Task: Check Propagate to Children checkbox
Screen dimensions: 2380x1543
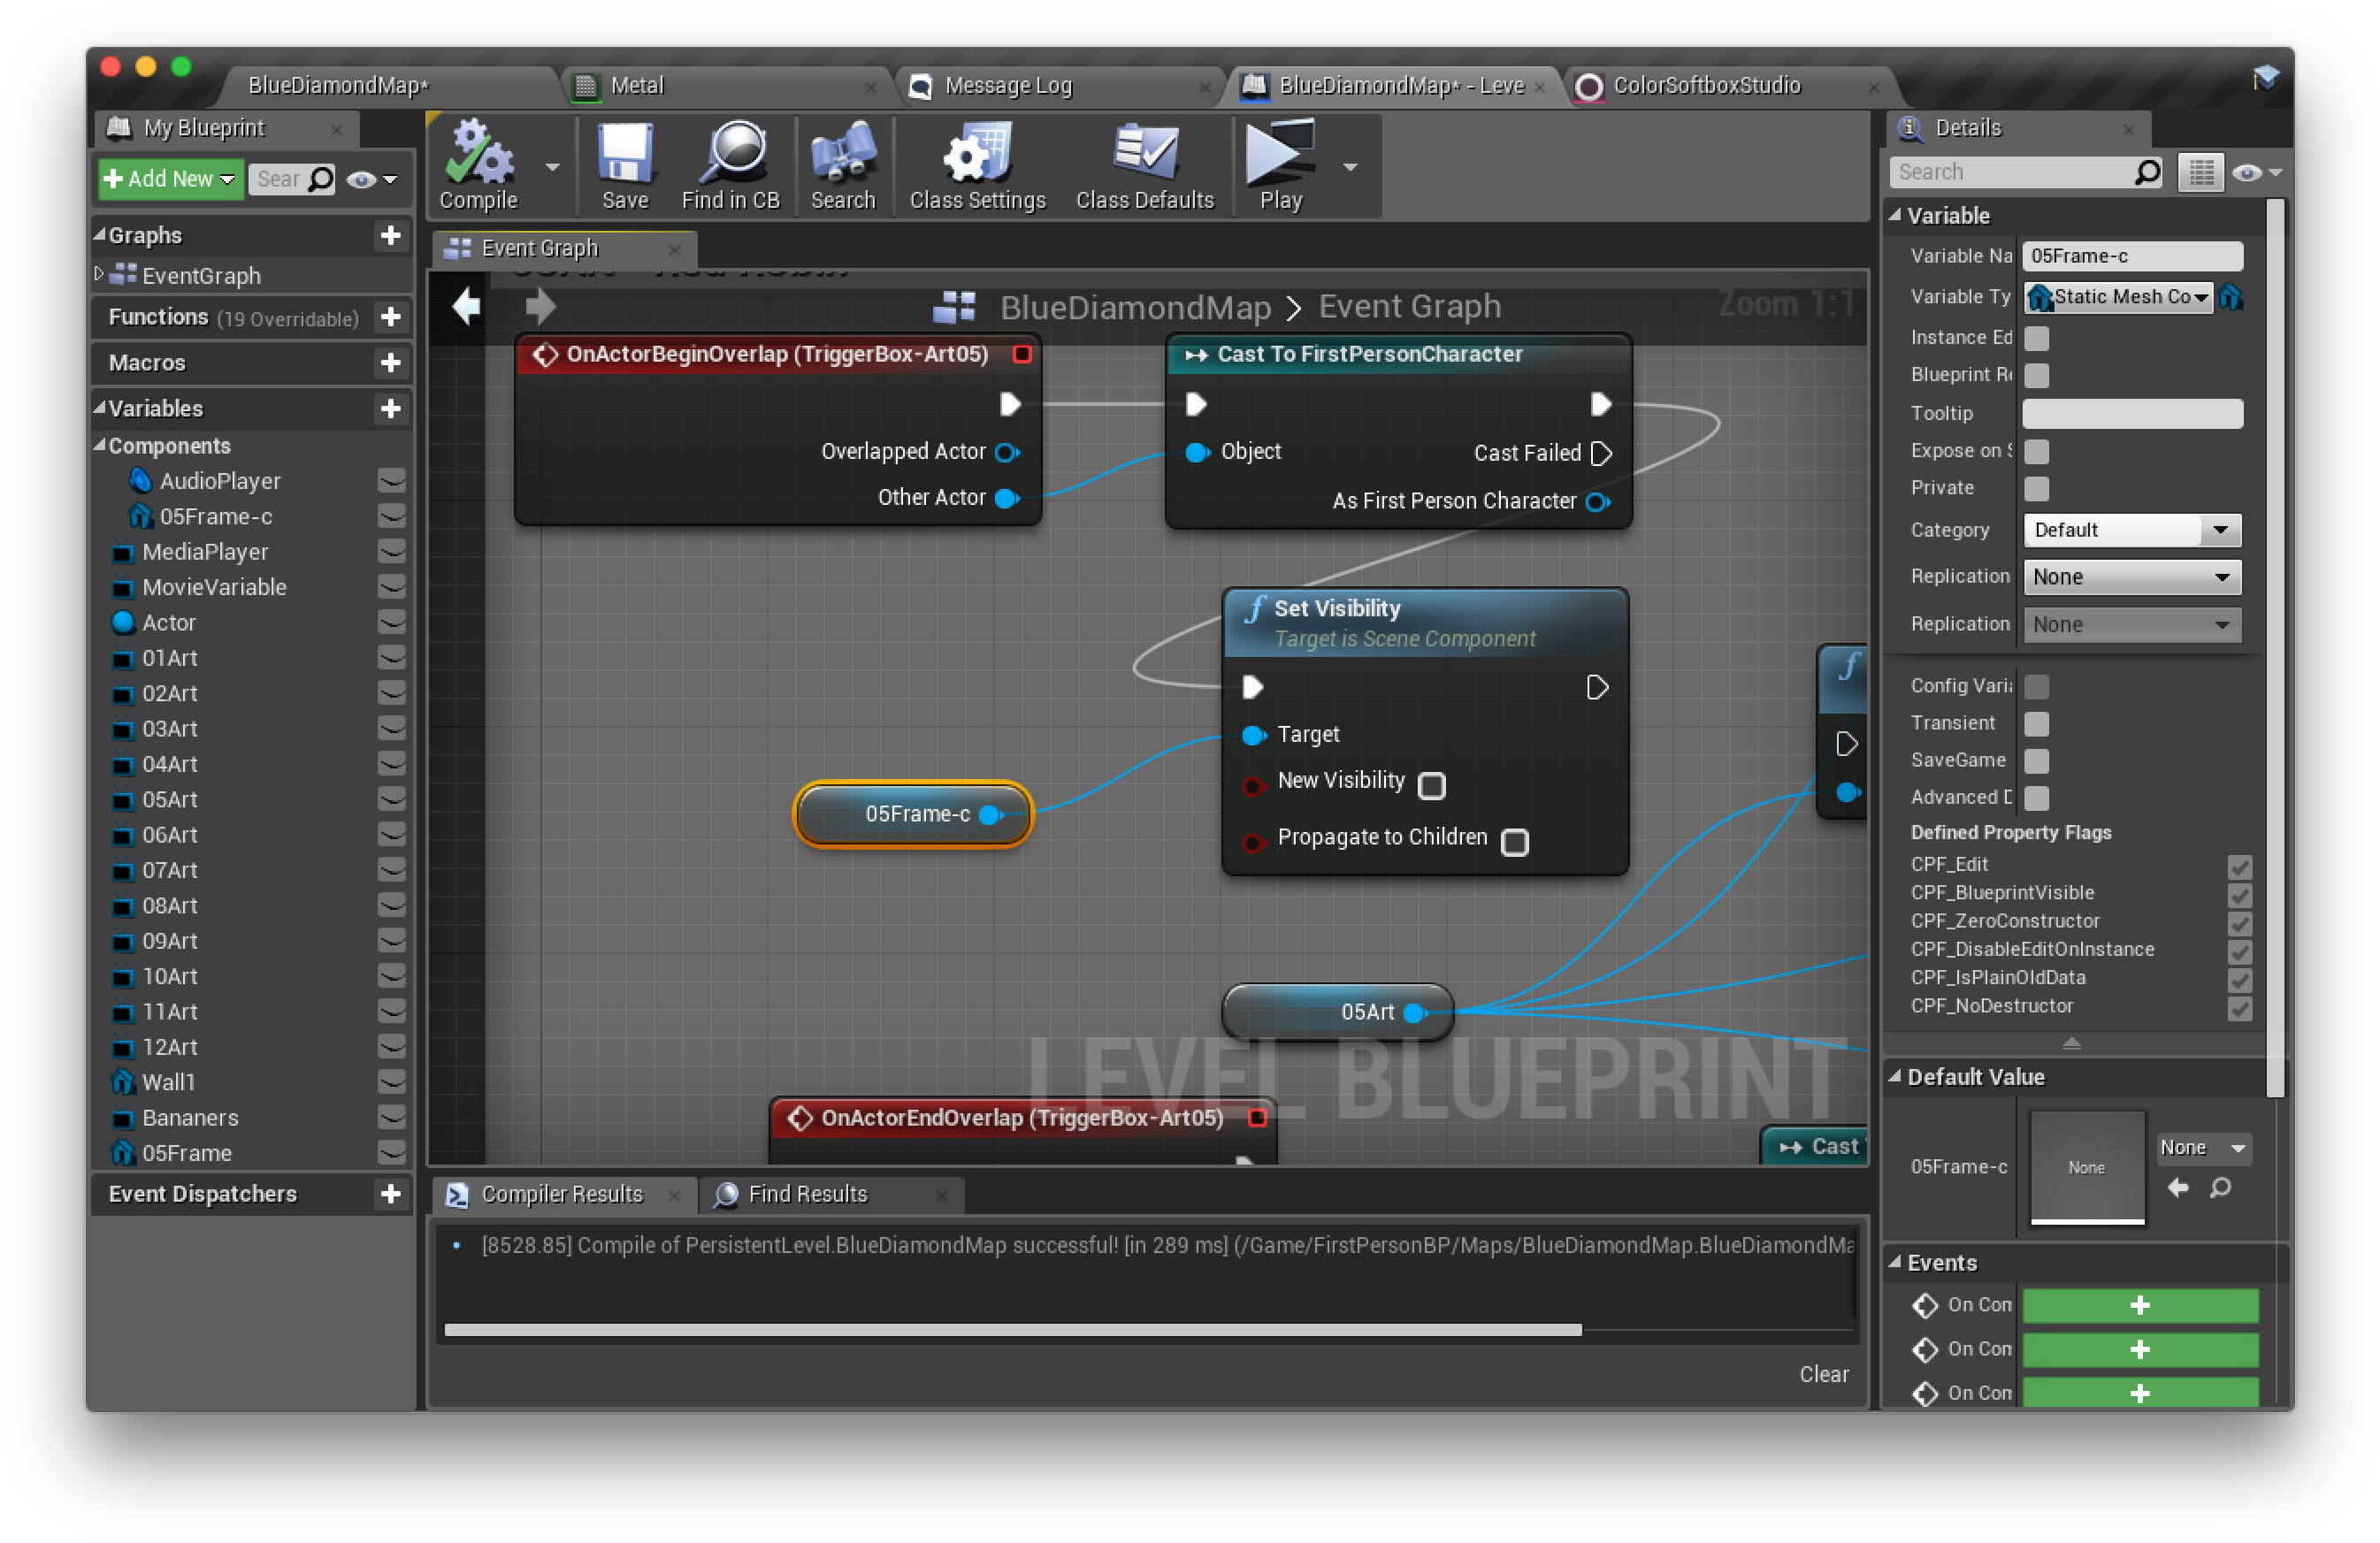Action: click(1514, 843)
